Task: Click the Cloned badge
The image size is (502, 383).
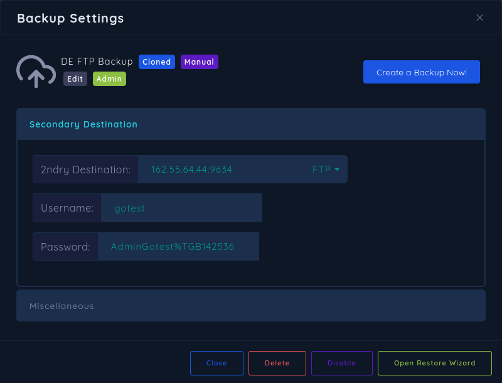Action: coord(157,62)
